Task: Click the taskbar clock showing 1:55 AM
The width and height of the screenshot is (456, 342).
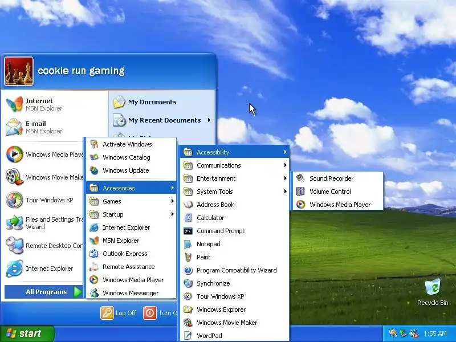Action: [435, 333]
